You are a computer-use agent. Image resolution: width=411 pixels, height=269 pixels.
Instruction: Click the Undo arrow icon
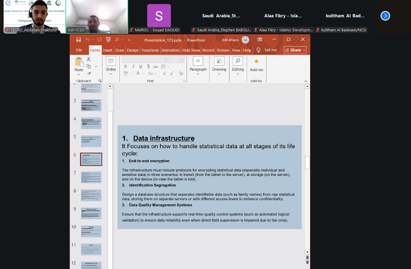pos(87,40)
